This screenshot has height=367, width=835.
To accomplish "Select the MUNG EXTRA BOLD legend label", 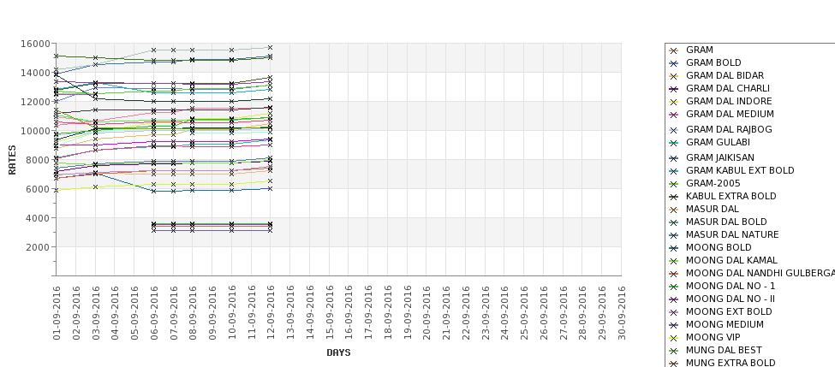I will [x=731, y=363].
